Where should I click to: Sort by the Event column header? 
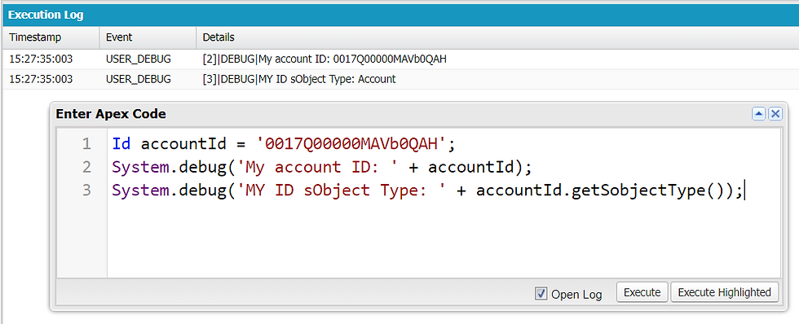click(148, 37)
